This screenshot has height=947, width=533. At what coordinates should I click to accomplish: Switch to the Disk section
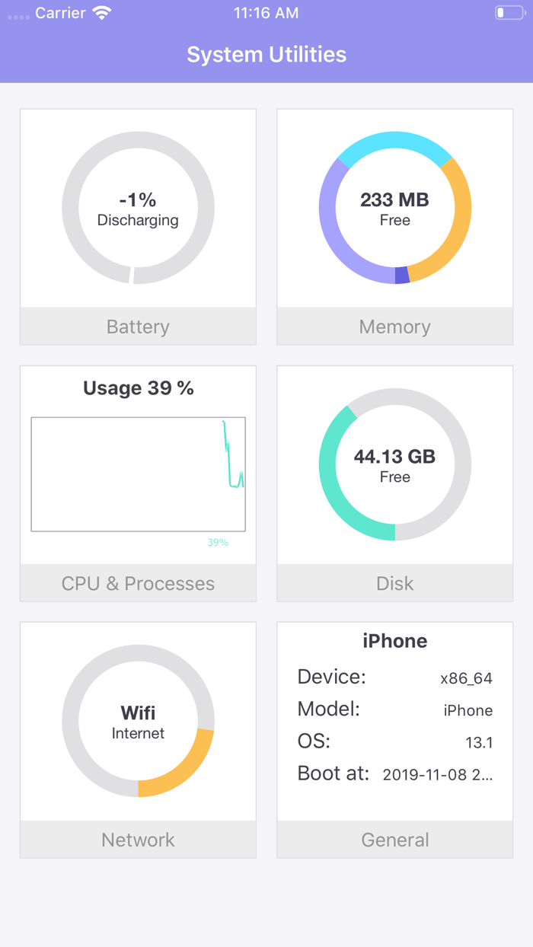(394, 583)
